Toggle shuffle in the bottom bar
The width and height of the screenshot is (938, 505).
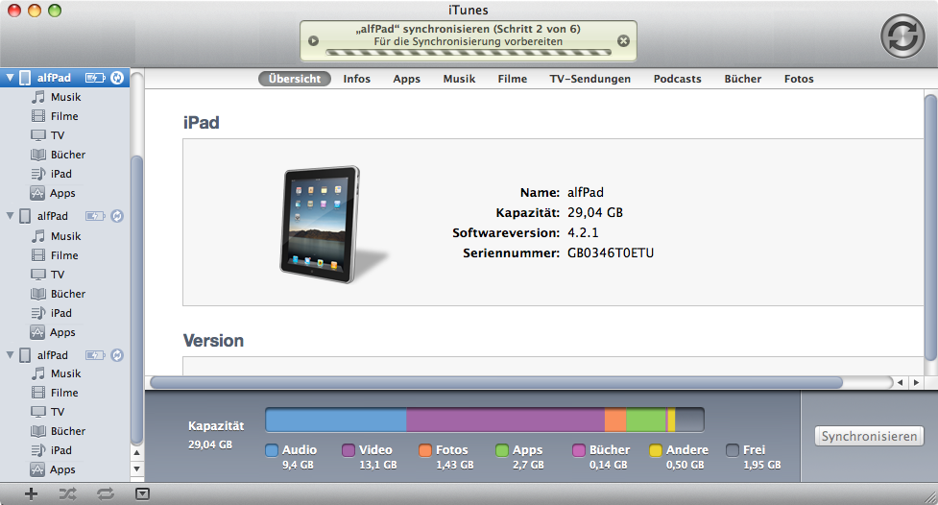67,493
